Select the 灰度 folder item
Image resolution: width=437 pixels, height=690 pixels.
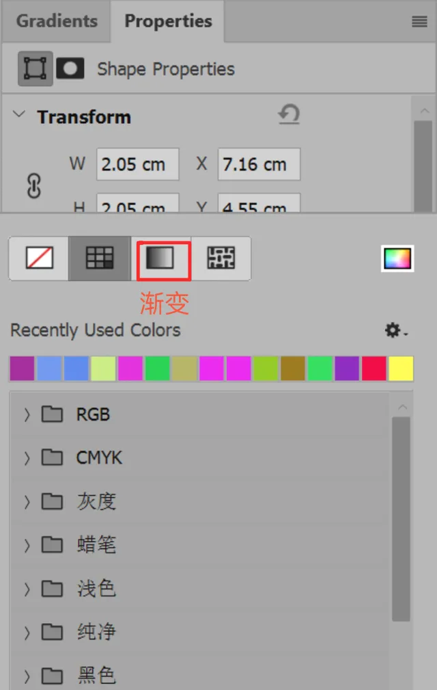[96, 502]
